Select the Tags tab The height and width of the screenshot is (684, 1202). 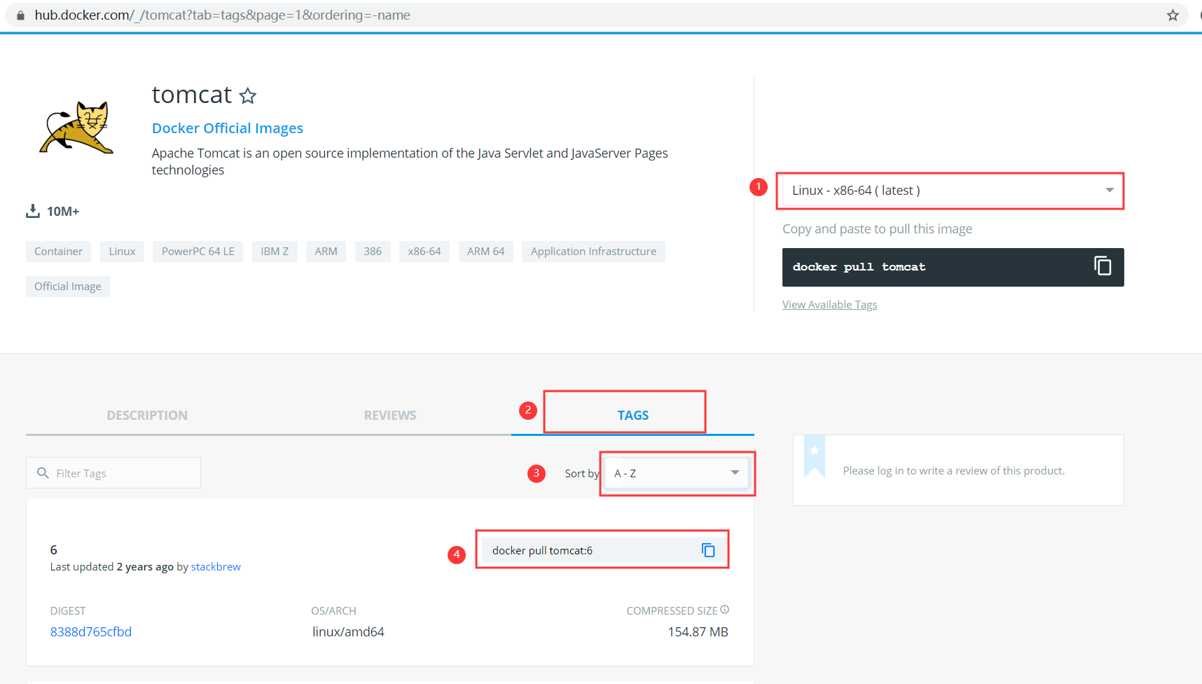click(x=633, y=416)
